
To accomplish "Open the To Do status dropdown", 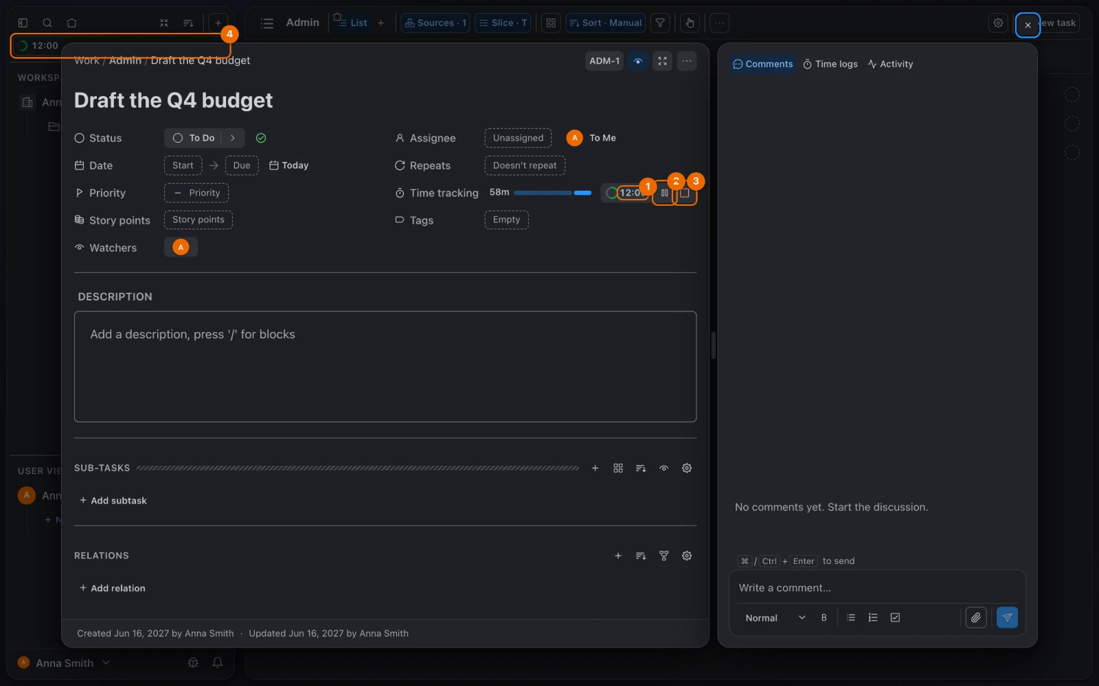I will coord(194,138).
